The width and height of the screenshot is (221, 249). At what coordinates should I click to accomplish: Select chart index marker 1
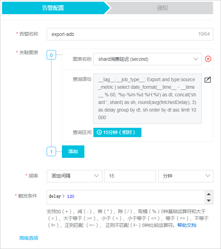[51, 152]
